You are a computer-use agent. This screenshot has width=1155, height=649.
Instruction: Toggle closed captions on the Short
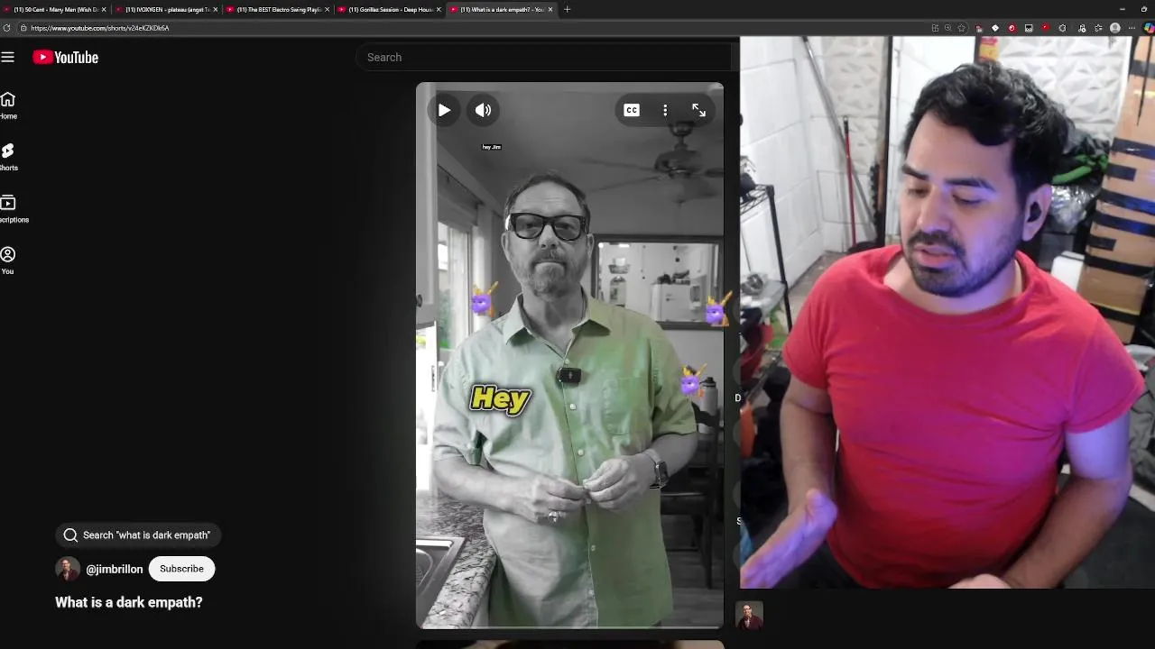click(632, 110)
